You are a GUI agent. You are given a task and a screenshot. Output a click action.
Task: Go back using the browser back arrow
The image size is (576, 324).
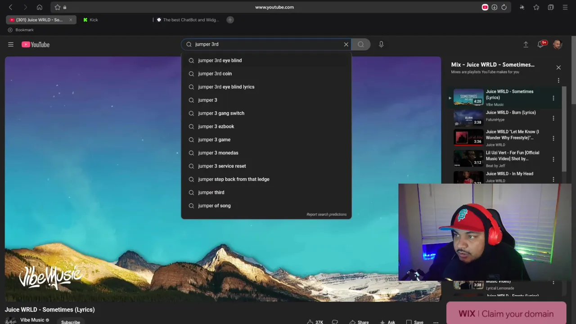pos(10,7)
